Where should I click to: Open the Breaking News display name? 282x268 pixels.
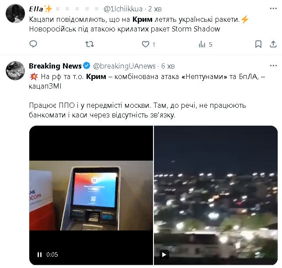point(55,66)
